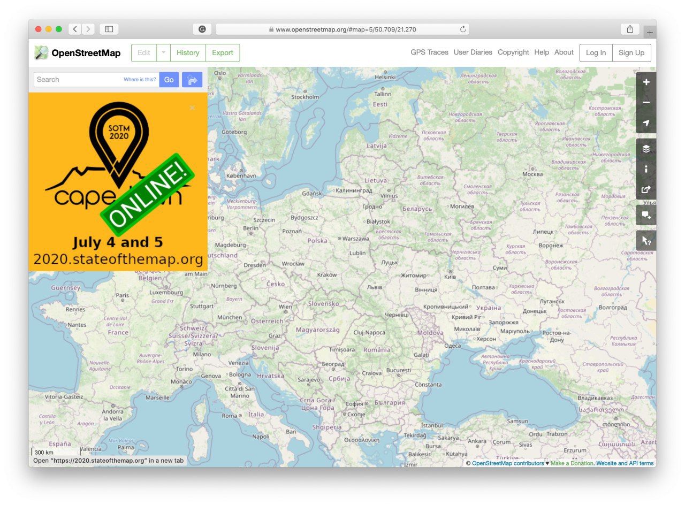
Task: Toggle Safari's sidebar button
Action: 109,29
